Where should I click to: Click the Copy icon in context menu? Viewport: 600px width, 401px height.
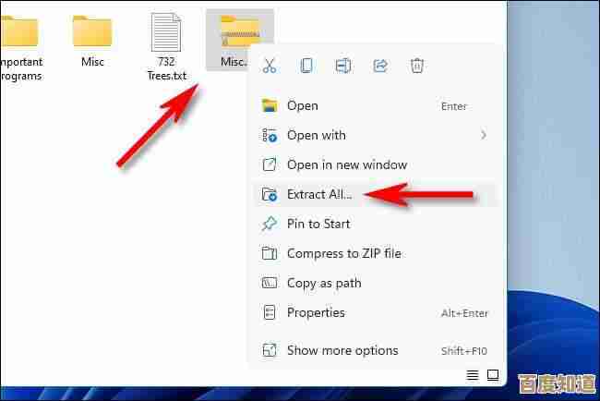[306, 66]
